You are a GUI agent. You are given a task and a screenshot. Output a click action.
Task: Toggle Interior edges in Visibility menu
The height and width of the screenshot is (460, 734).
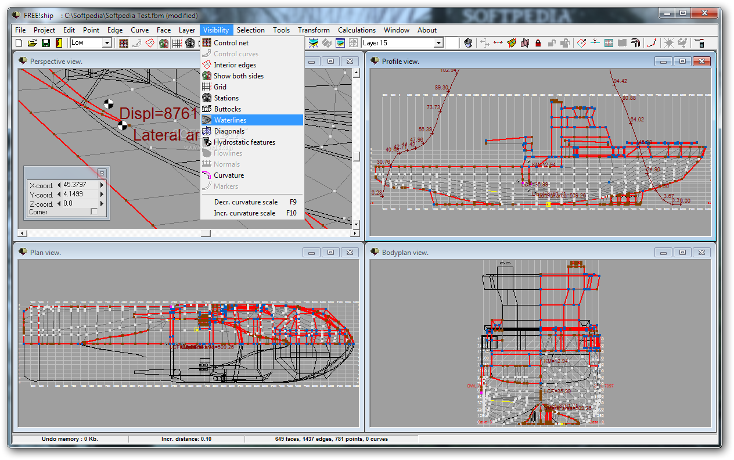coord(251,65)
